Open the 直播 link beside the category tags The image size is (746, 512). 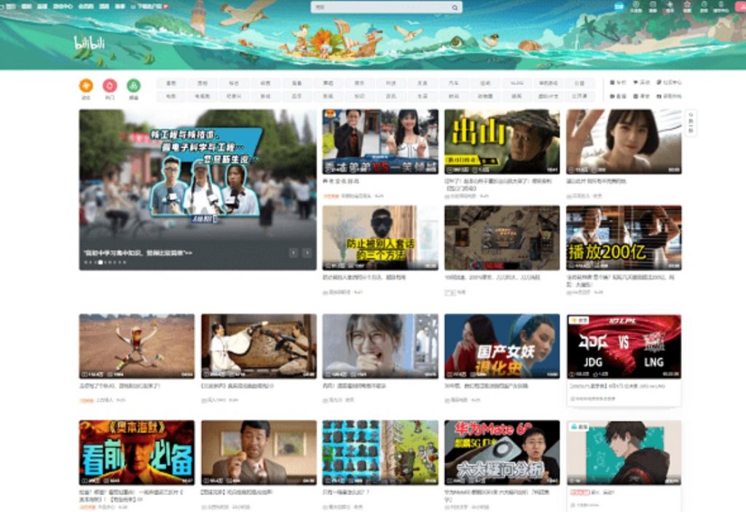click(619, 96)
